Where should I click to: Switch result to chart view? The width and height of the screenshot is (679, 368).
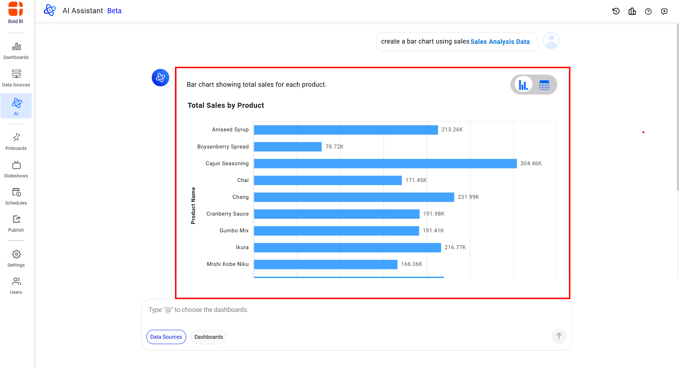pyautogui.click(x=524, y=85)
